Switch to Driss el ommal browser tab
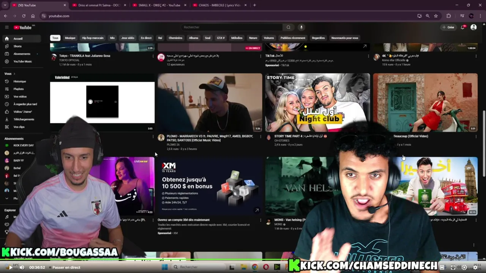Image resolution: width=486 pixels, height=273 pixels. [x=99, y=5]
